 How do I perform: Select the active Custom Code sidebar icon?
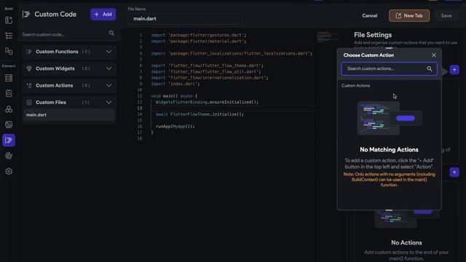9,140
